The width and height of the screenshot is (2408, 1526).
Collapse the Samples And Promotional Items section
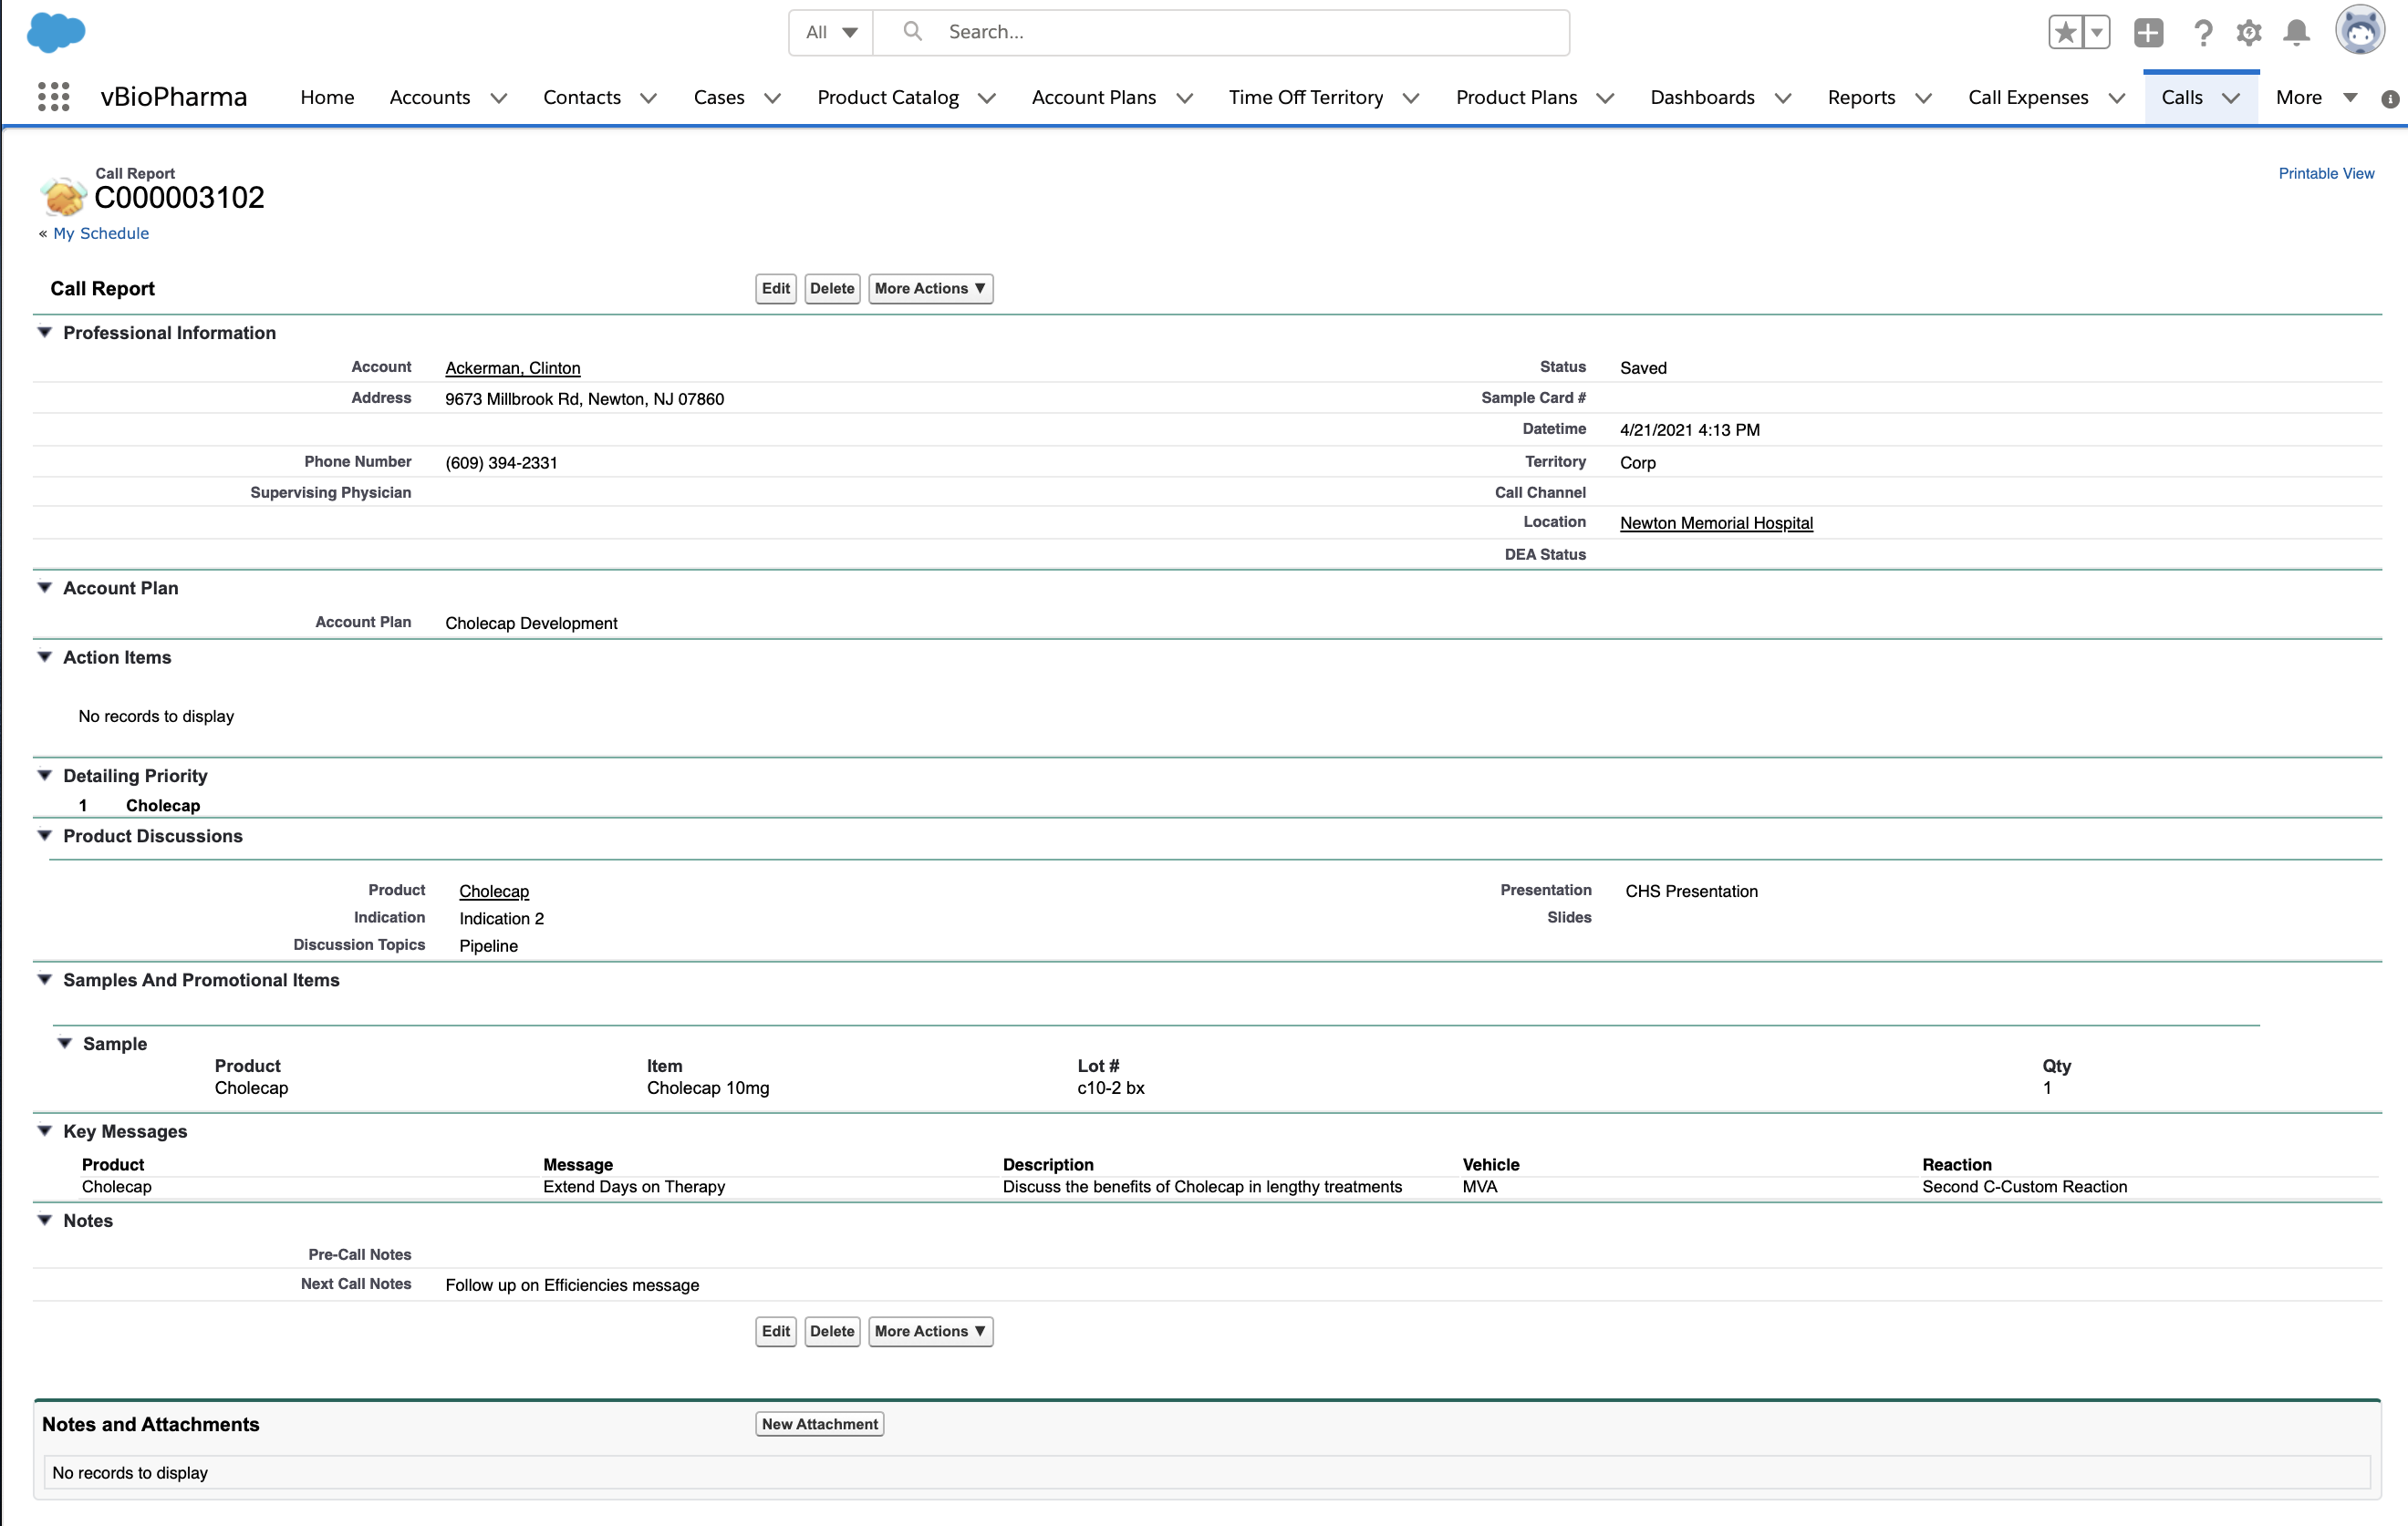(45, 980)
